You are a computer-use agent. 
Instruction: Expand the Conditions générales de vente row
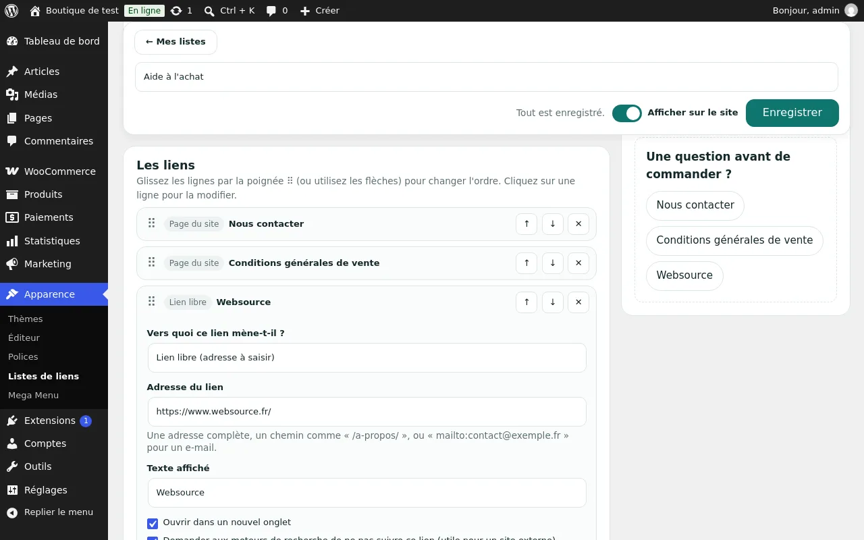pos(367,263)
